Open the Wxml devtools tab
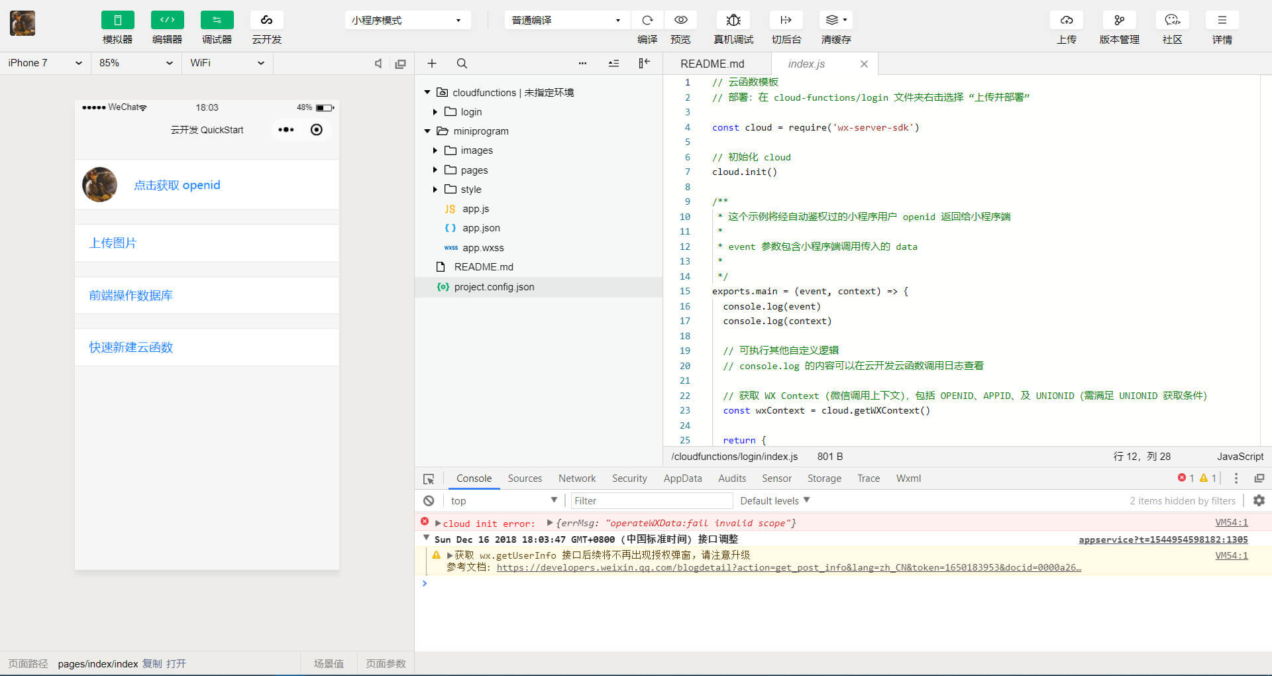 point(908,479)
